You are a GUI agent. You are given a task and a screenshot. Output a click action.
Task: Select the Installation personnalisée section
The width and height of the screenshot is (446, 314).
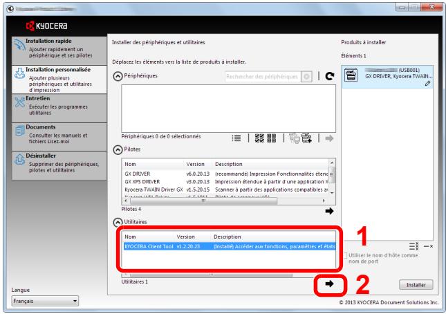click(59, 80)
